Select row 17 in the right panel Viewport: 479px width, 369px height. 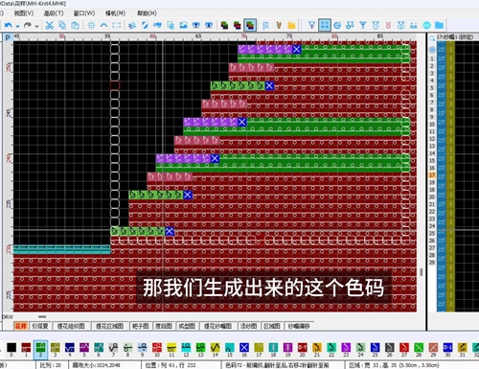432,175
